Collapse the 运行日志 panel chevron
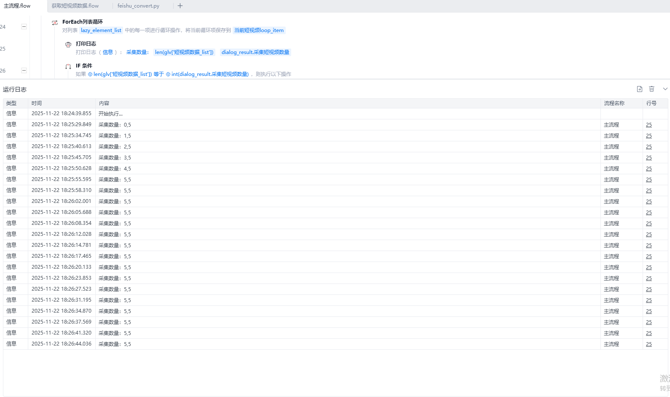Viewport: 670px width, 397px height. point(665,89)
